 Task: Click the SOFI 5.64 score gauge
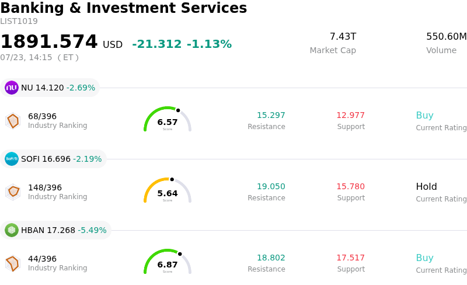point(168,190)
